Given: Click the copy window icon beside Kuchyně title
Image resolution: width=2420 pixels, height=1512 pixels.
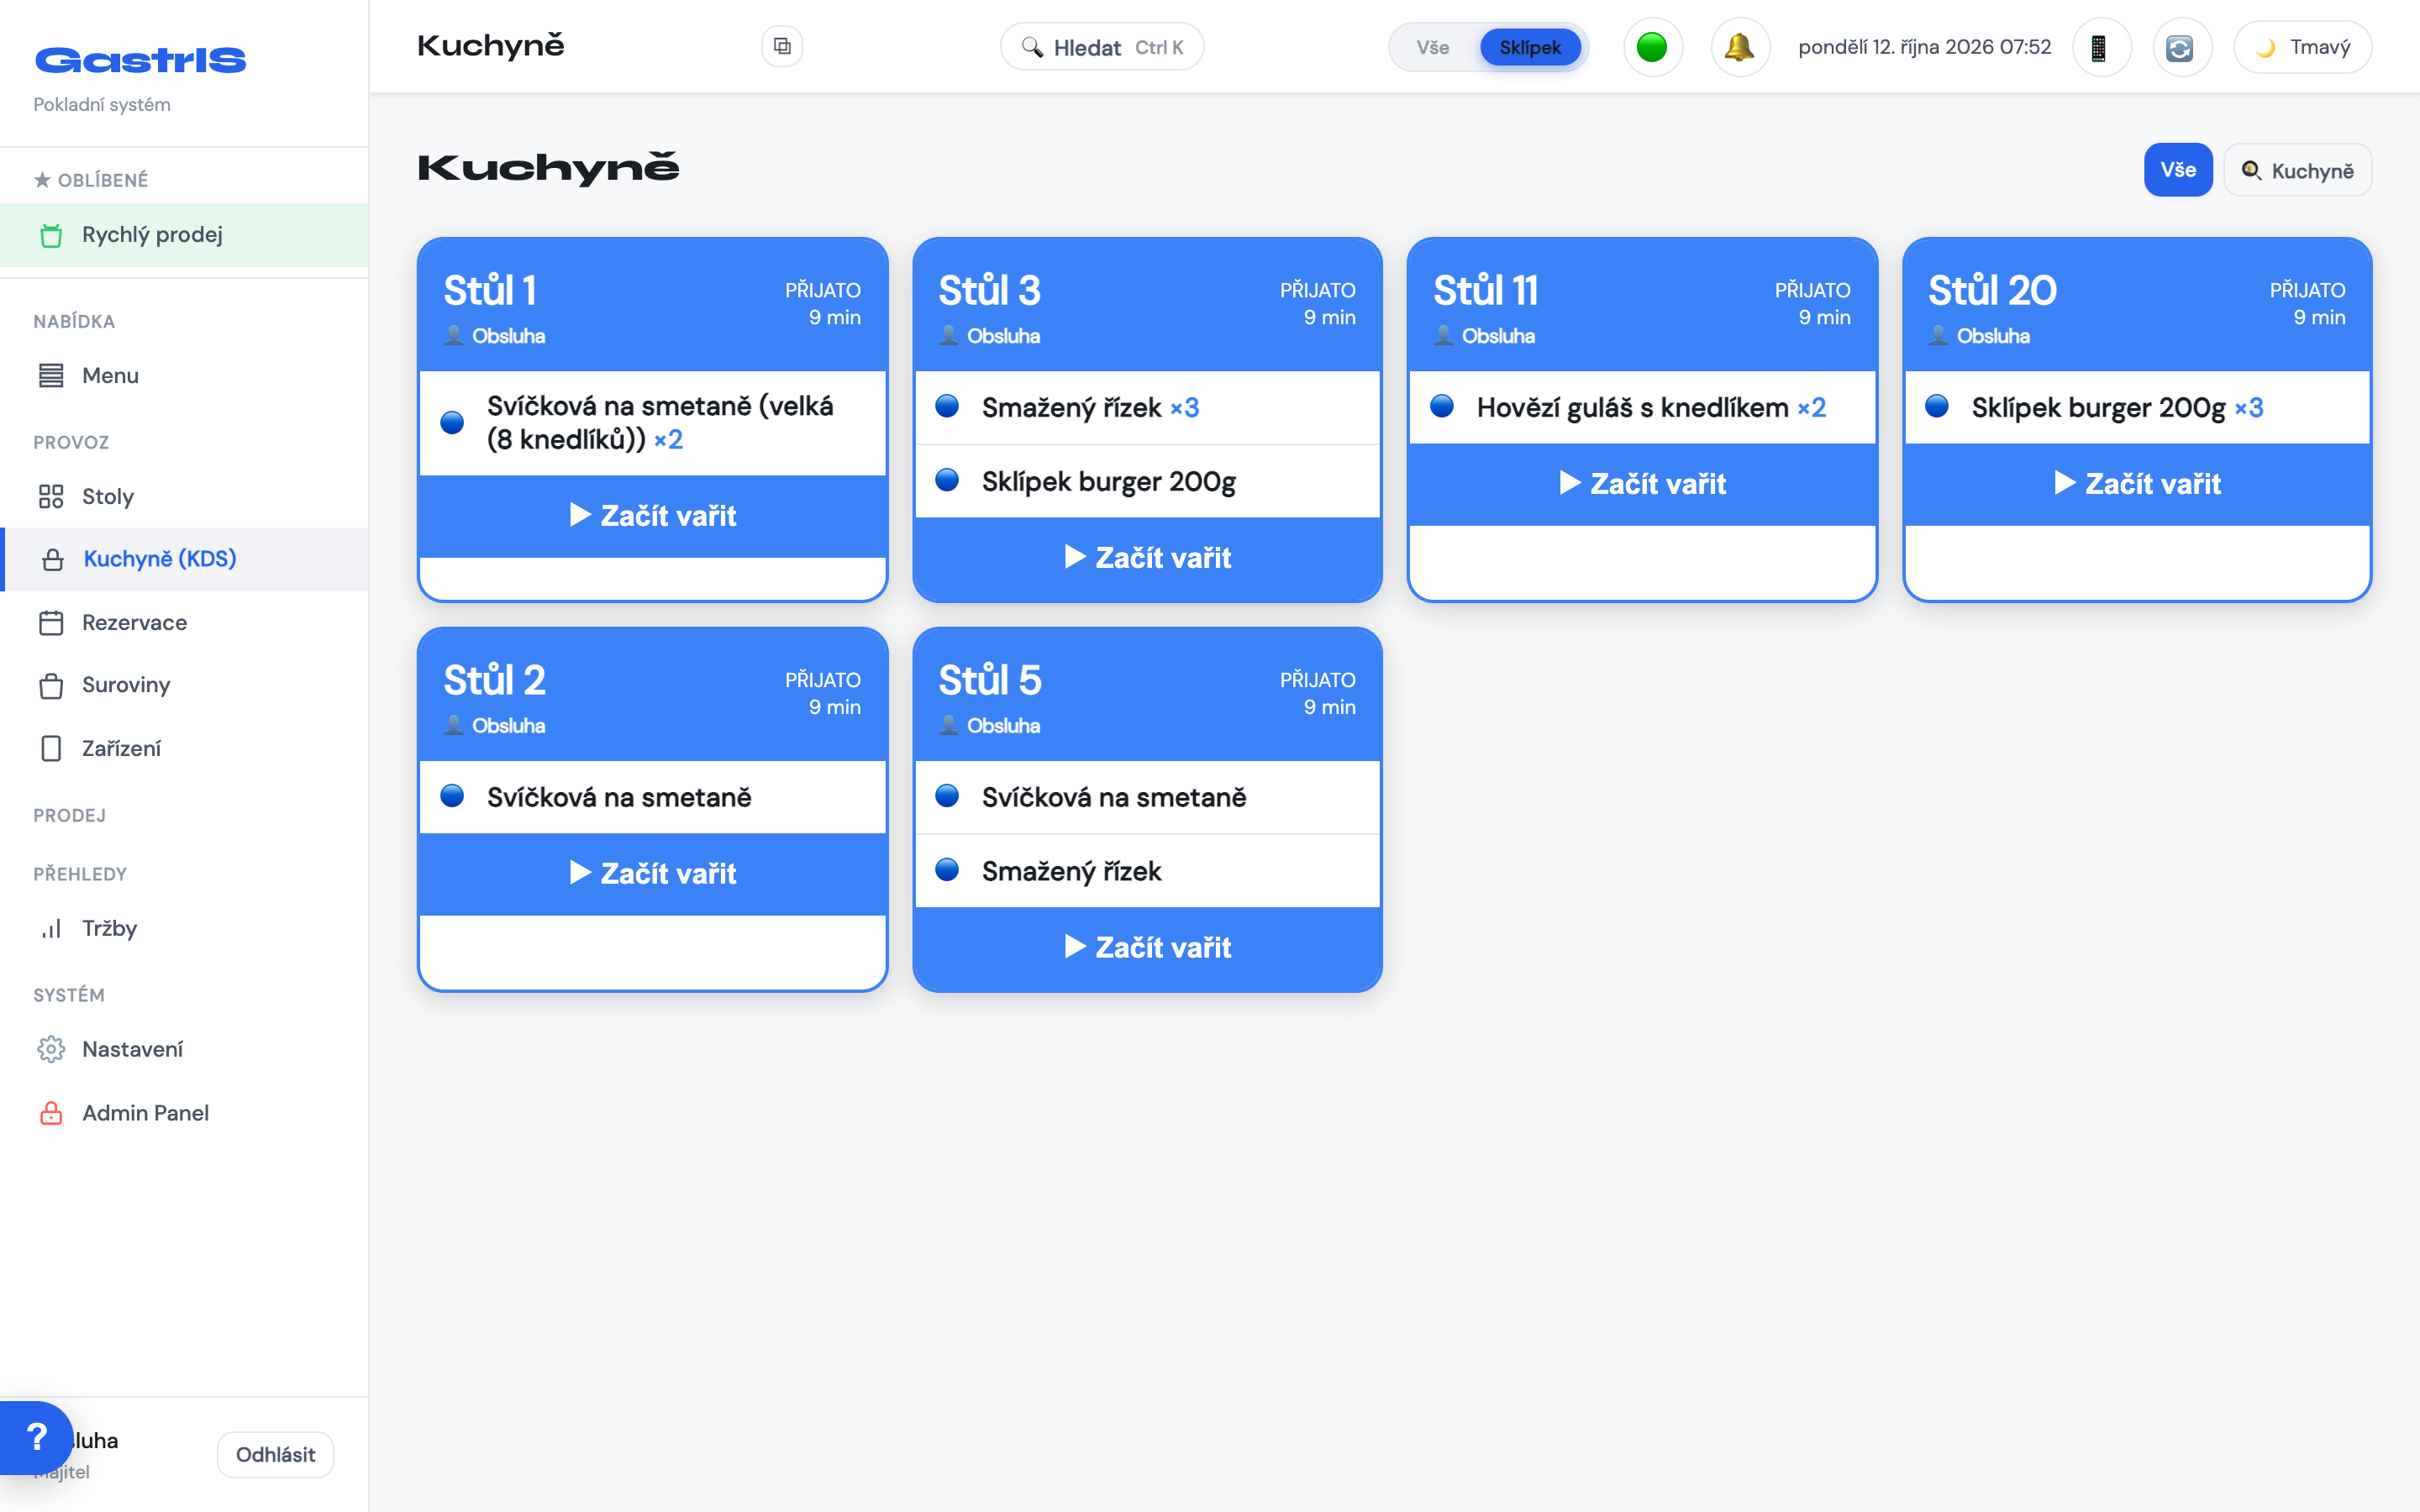Looking at the screenshot, I should tap(782, 46).
